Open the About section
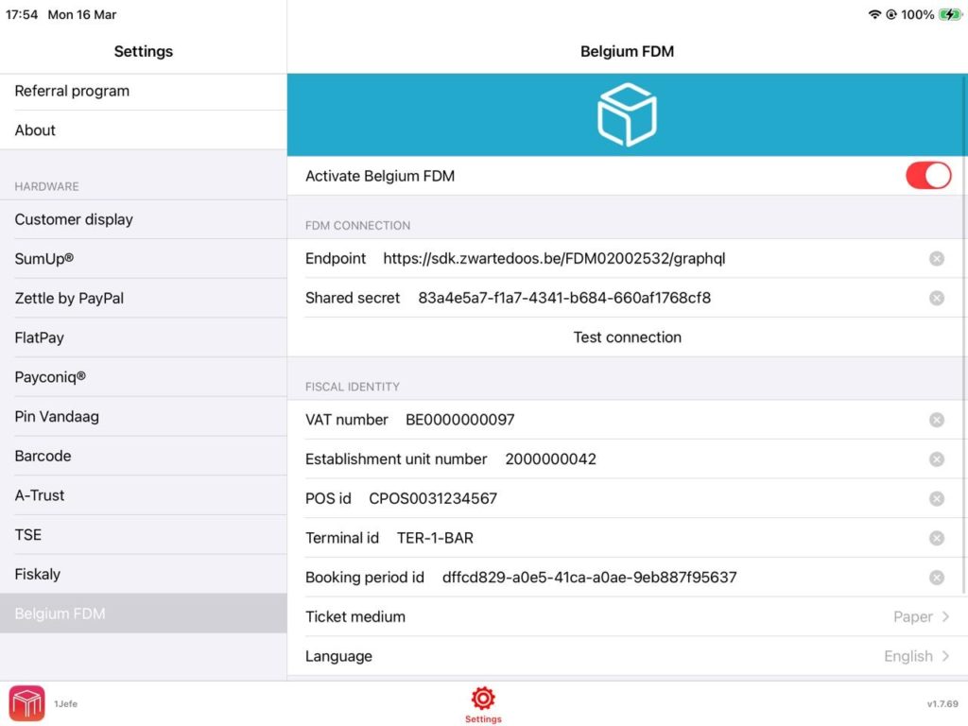The image size is (968, 726). 35,130
